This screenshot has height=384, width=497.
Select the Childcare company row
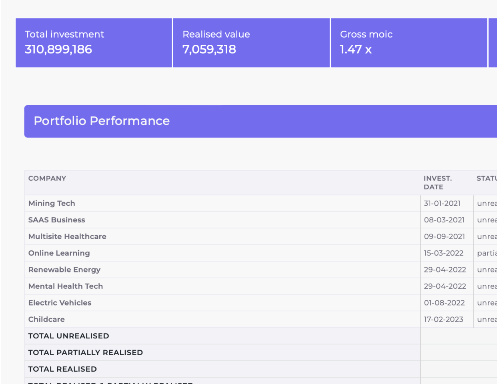tap(46, 320)
